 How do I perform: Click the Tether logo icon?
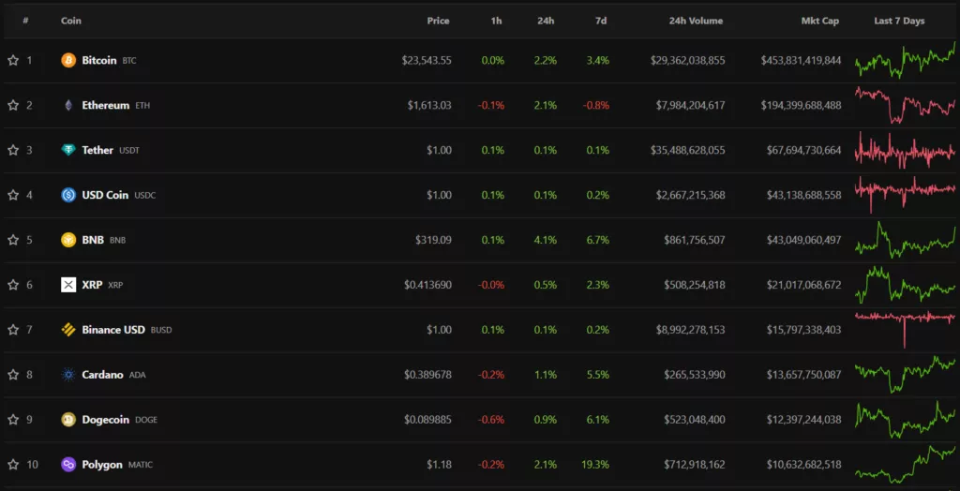pos(68,150)
